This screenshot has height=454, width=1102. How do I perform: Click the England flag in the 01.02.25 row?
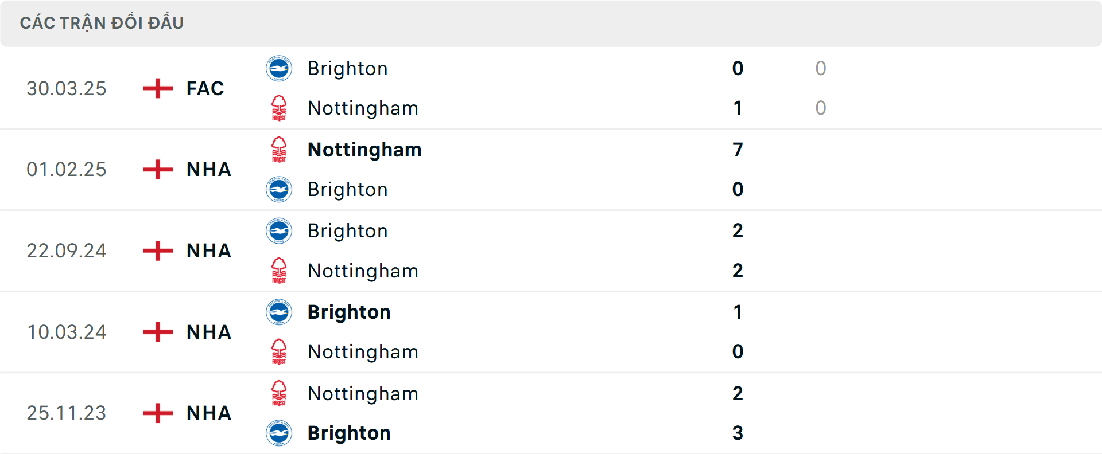click(157, 170)
